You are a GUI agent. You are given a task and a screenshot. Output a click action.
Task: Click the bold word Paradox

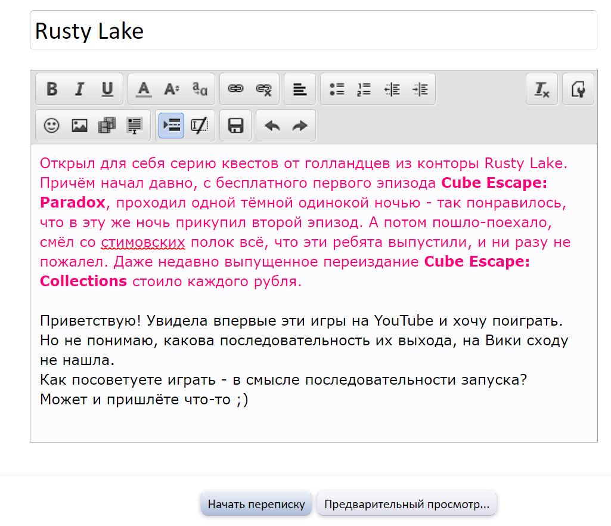point(73,202)
